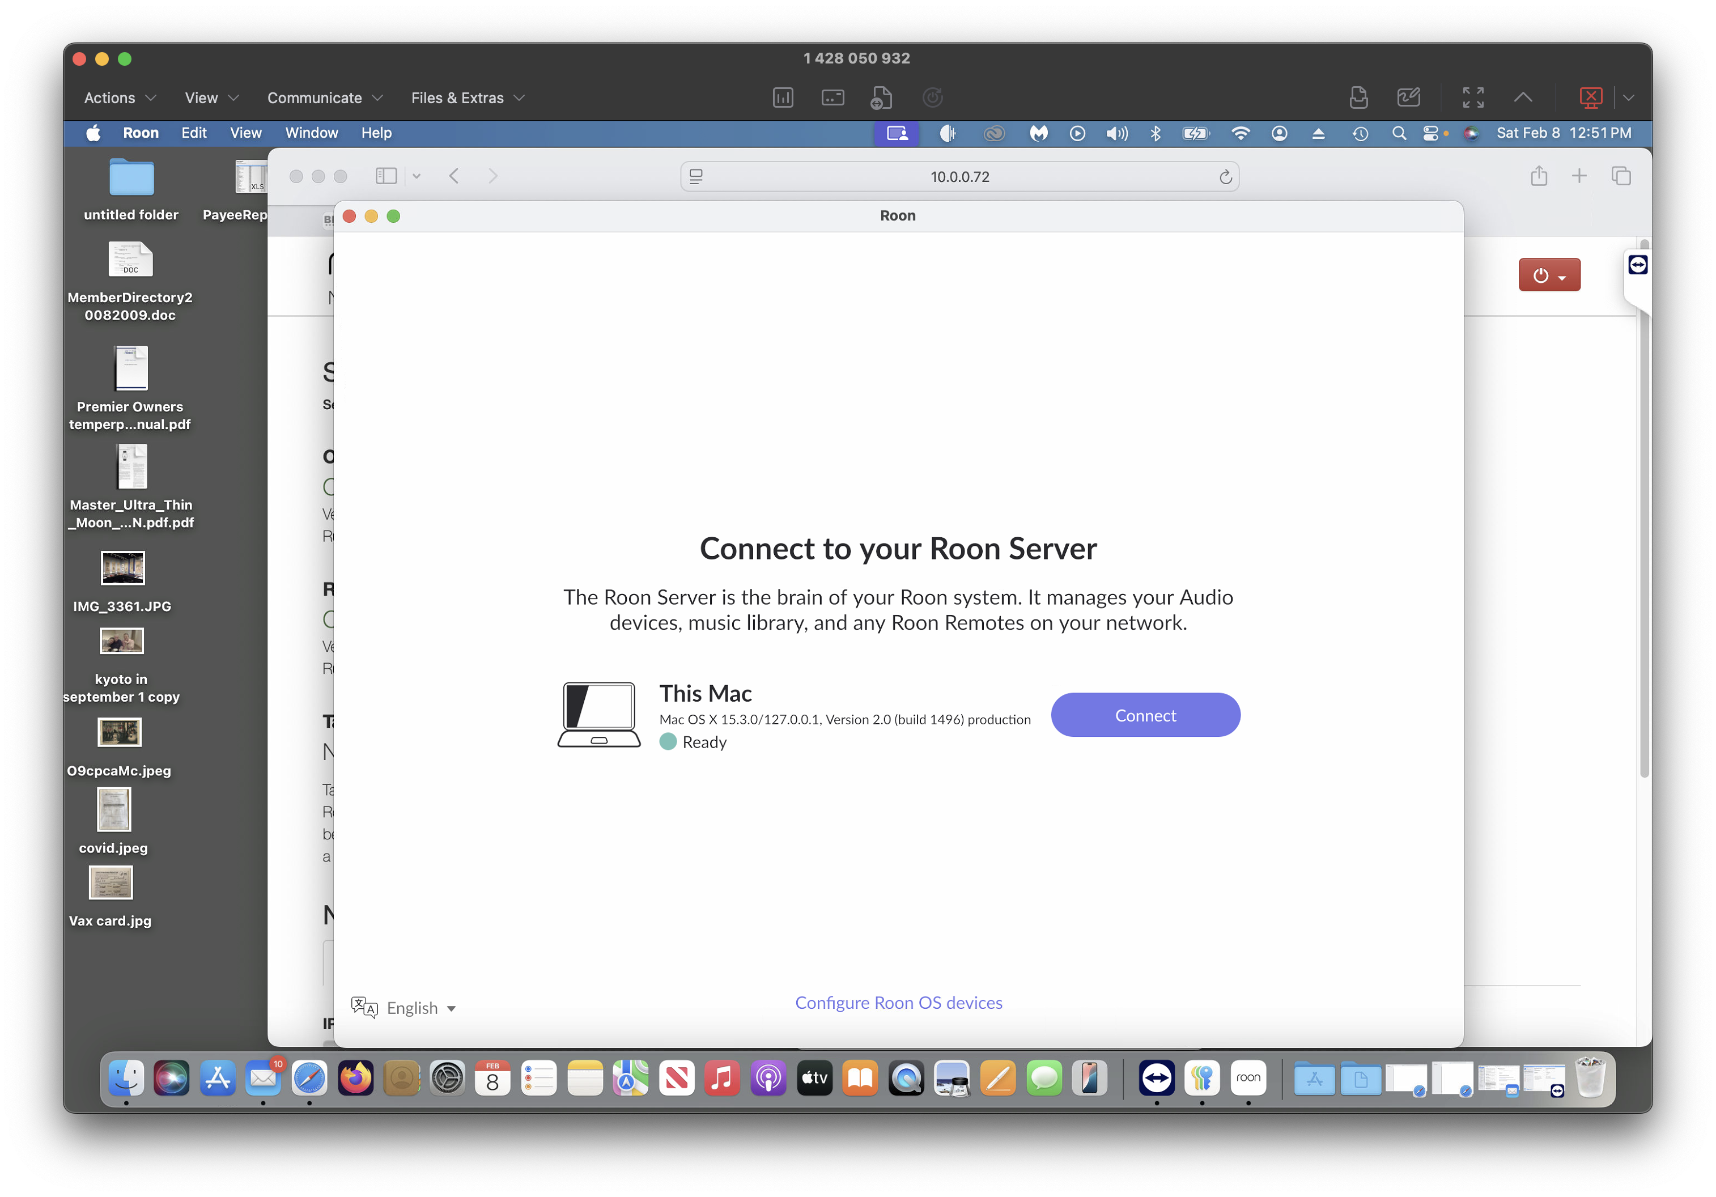
Task: Click the TeamViewer printer file icon
Action: [1358, 97]
